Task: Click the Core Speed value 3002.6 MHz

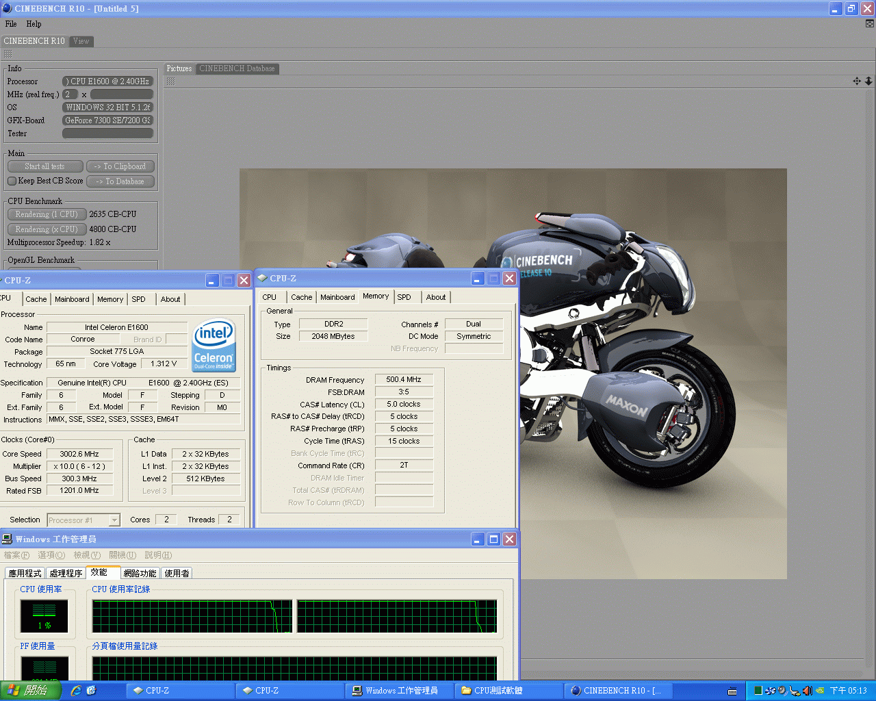Action: point(79,454)
